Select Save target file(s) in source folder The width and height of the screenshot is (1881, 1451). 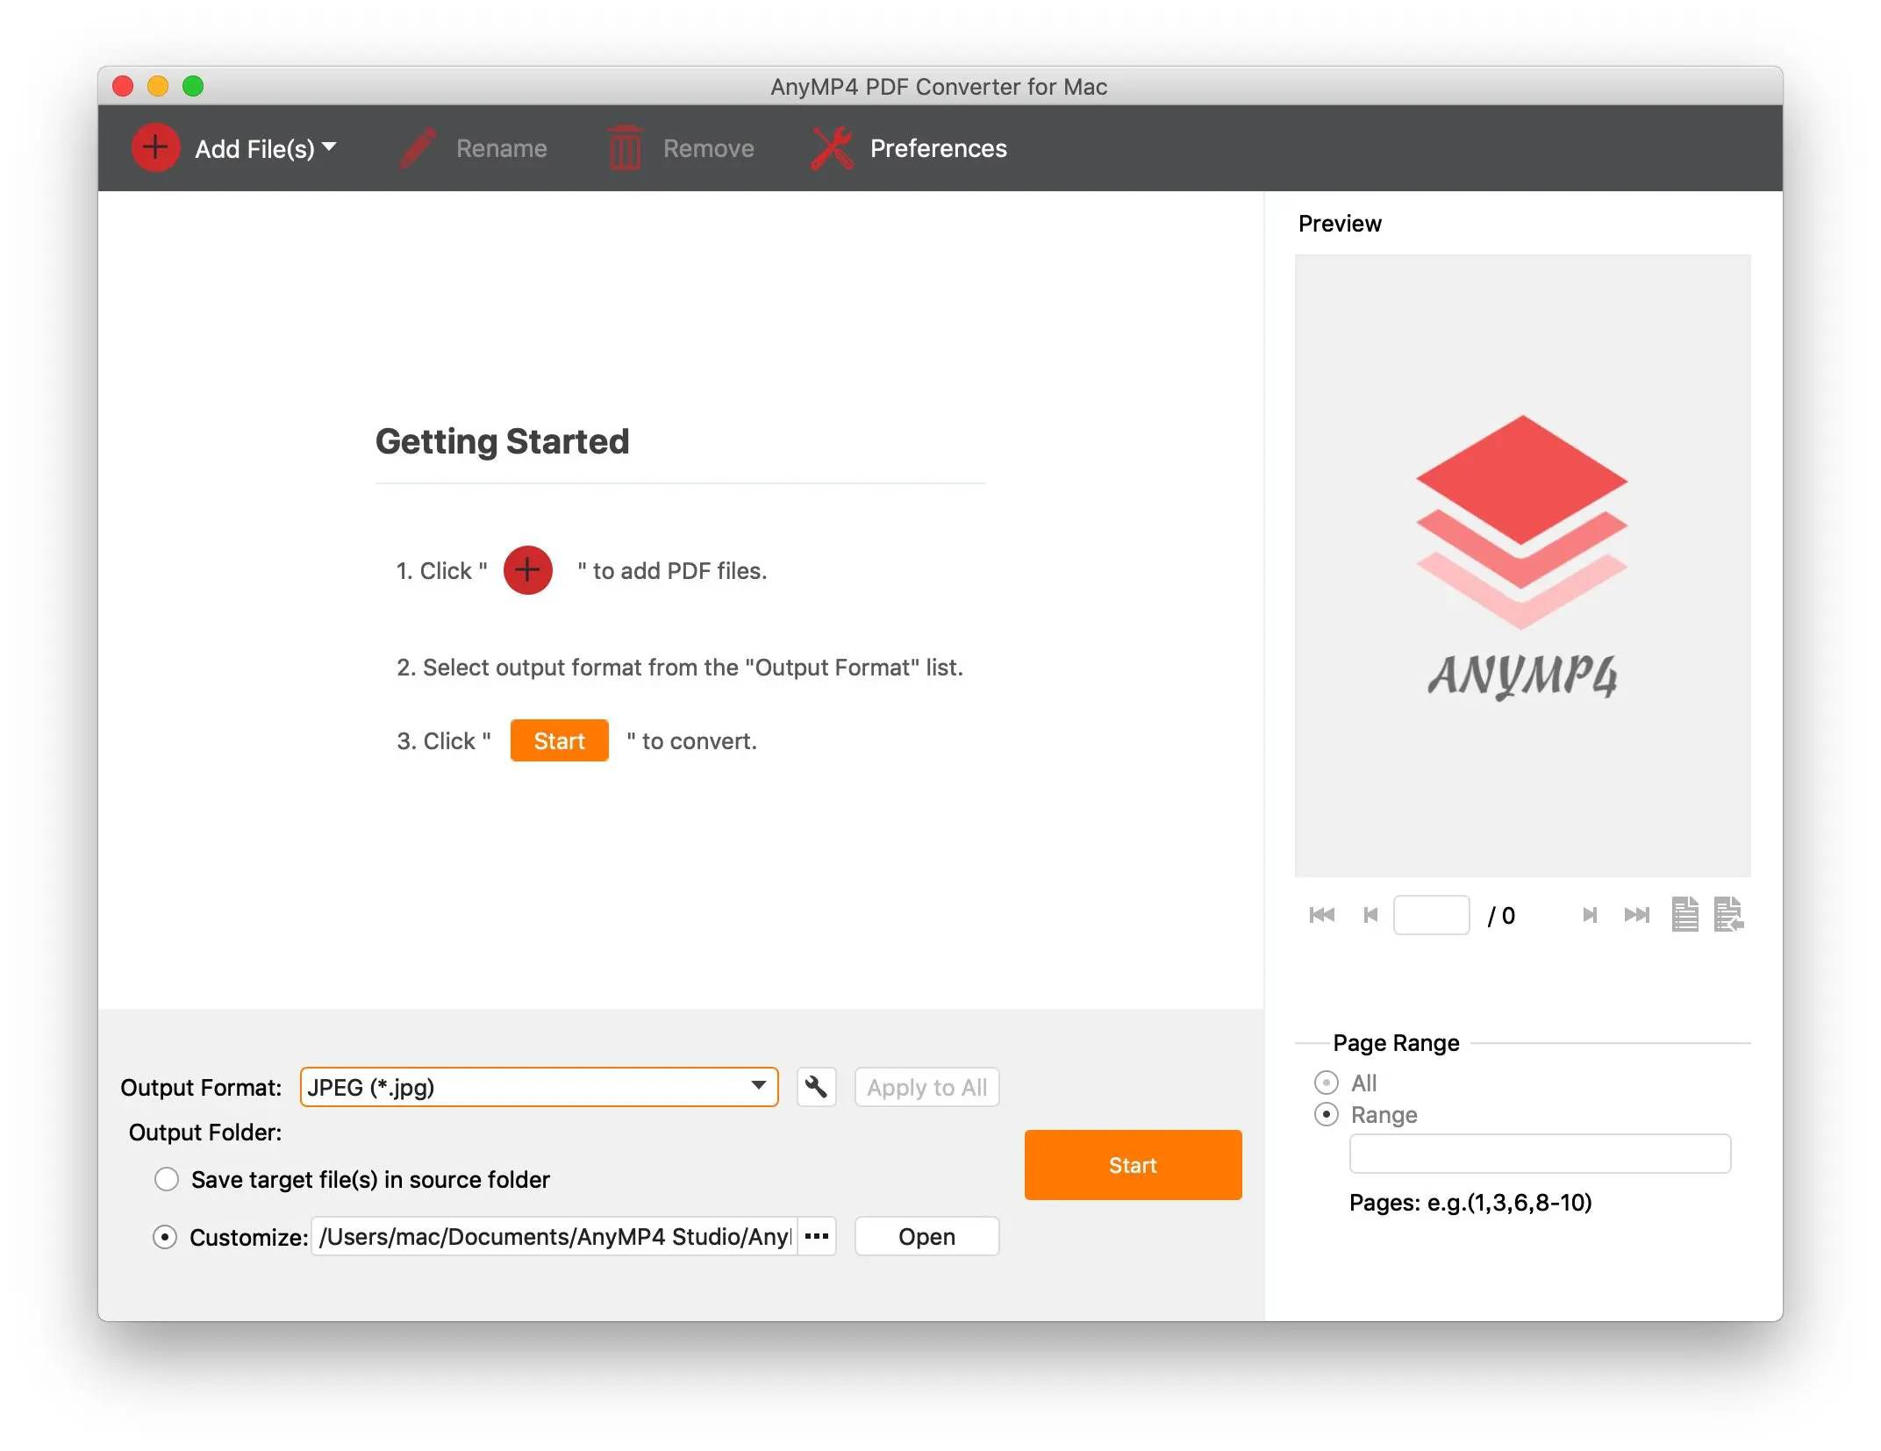[x=166, y=1179]
